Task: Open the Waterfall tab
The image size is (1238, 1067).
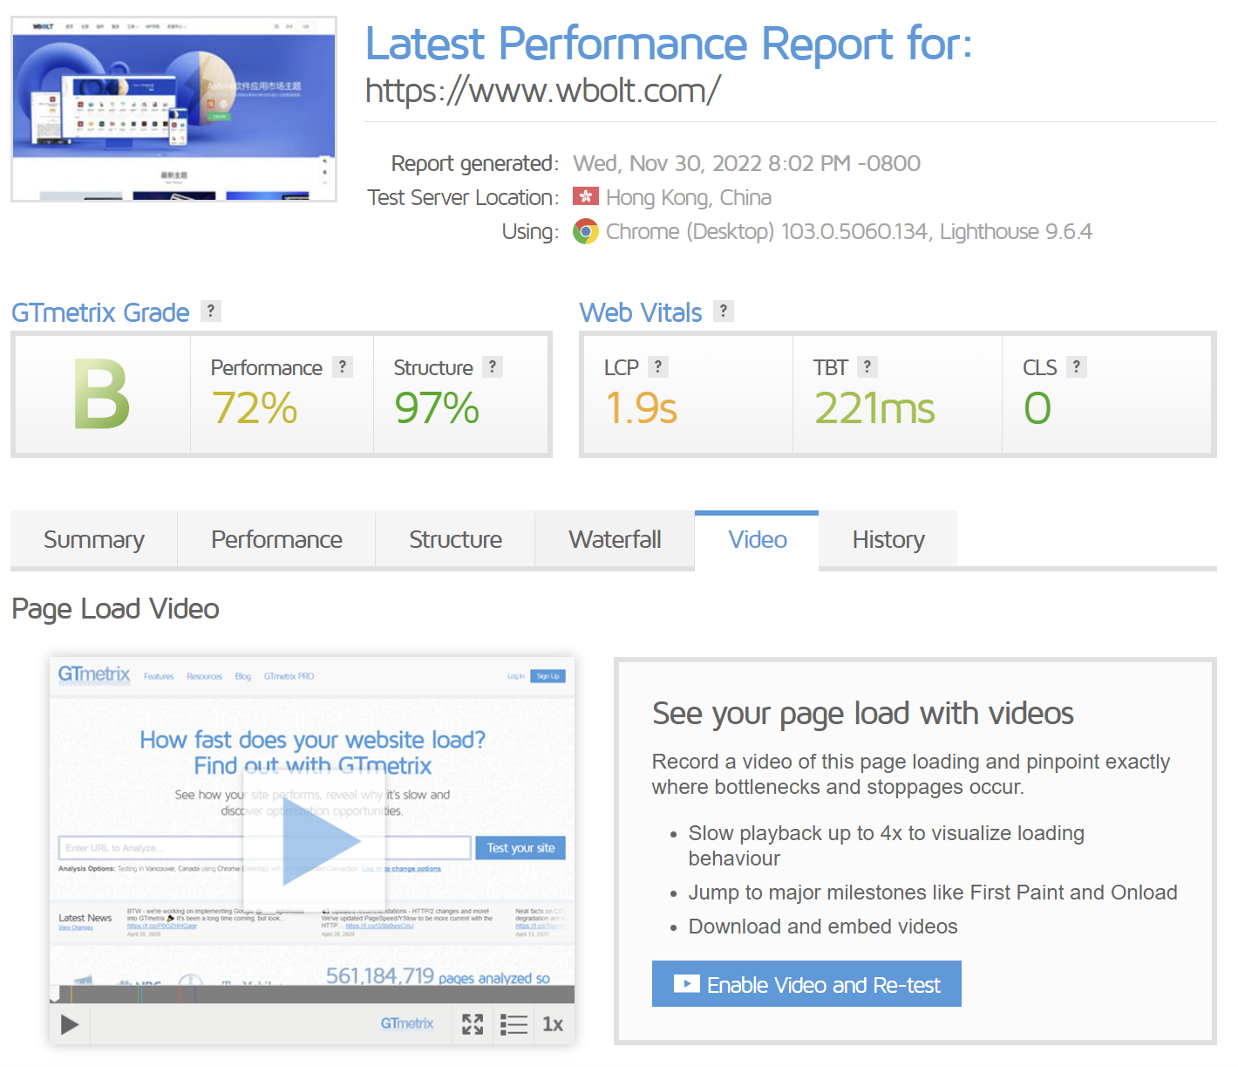Action: 615,539
